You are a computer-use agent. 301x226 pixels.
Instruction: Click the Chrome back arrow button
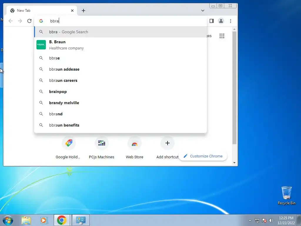point(11,21)
